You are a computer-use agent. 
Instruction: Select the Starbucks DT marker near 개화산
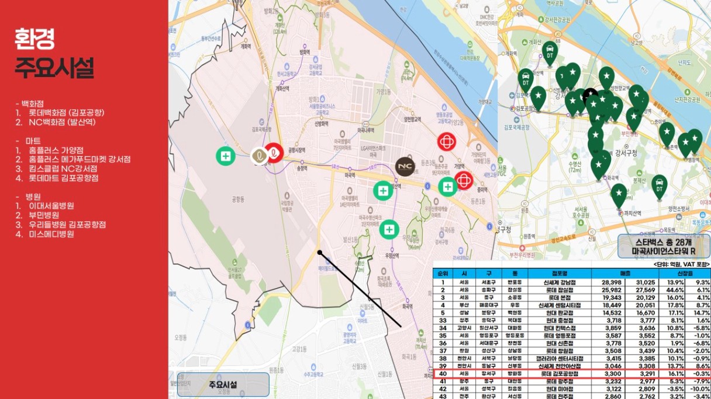click(x=549, y=52)
